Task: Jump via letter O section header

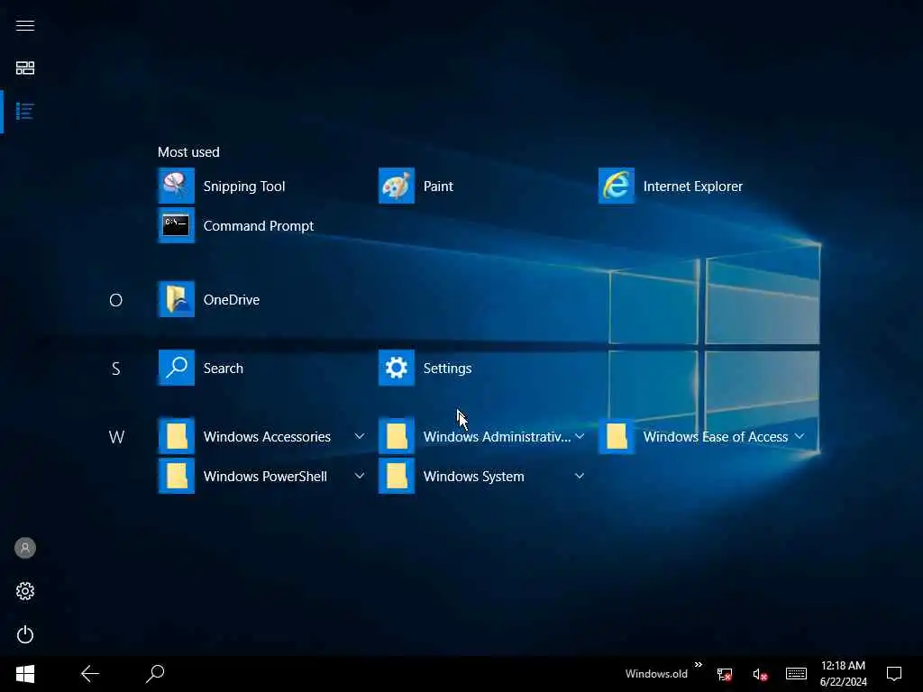Action: click(x=116, y=300)
